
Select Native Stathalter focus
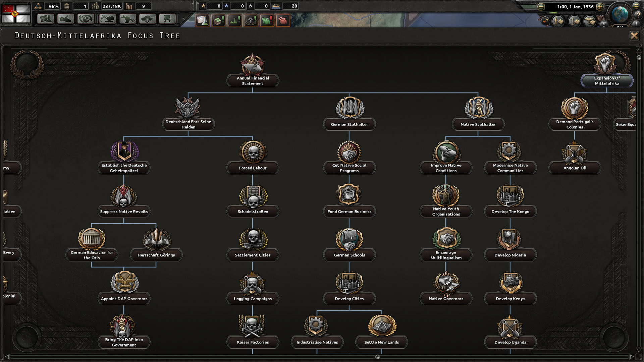click(x=478, y=114)
